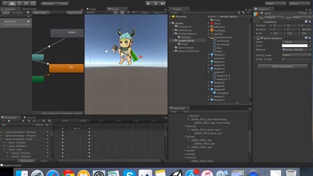Image resolution: width=313 pixels, height=176 pixels.
Task: Click the decal object icon in Inspector
Action: click(256, 14)
